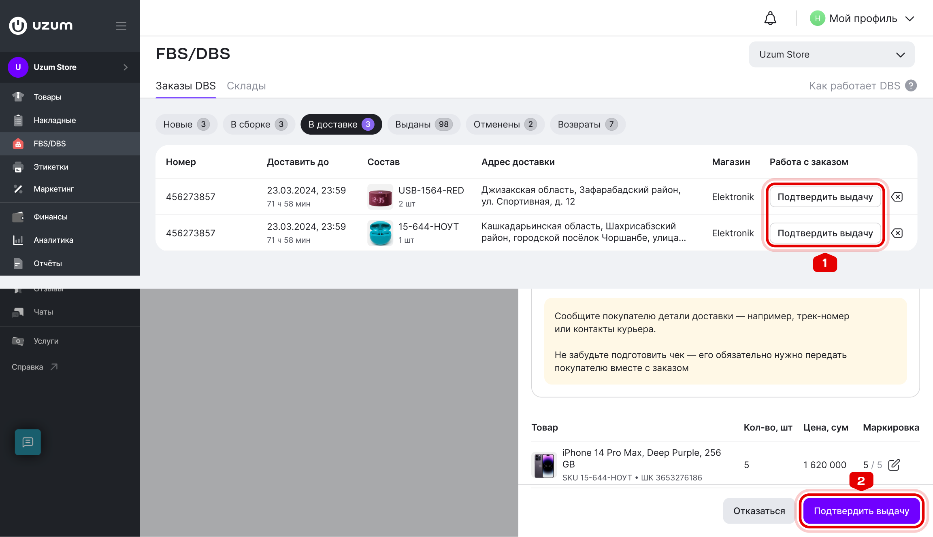Open Аналитика in sidebar
The width and height of the screenshot is (933, 537).
[70, 240]
